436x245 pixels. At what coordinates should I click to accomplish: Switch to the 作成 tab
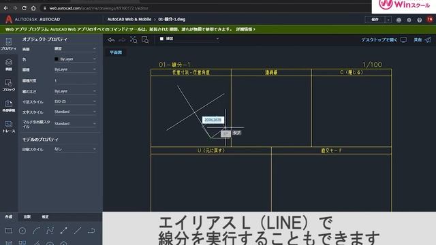pos(9,216)
